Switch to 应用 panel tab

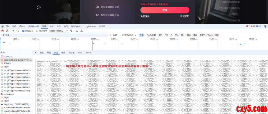pyautogui.click(x=66, y=26)
